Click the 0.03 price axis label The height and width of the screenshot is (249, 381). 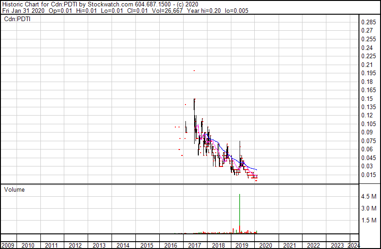(x=367, y=166)
